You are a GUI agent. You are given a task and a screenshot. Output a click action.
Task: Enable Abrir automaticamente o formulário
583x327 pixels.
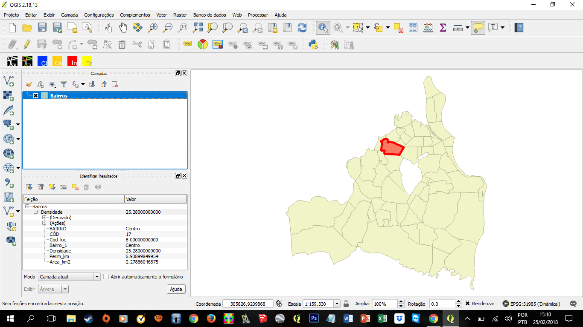tap(106, 276)
